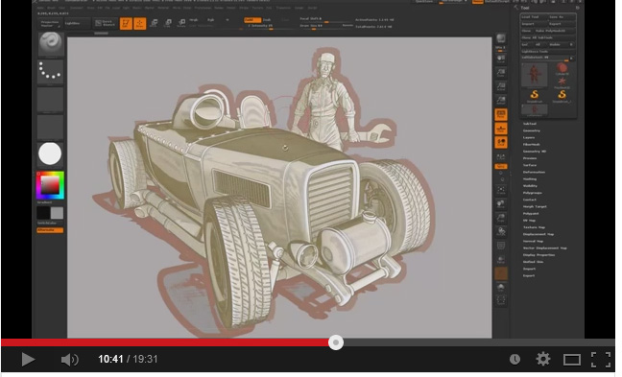Click the Xpose icon in right shelf
Screen dimensions: 622x377
(501, 300)
